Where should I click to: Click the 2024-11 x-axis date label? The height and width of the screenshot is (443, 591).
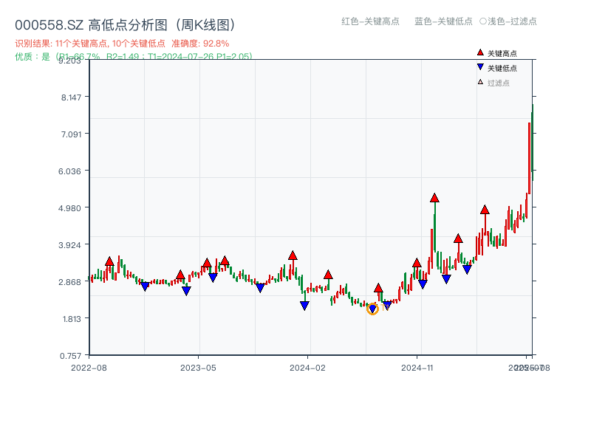417,367
